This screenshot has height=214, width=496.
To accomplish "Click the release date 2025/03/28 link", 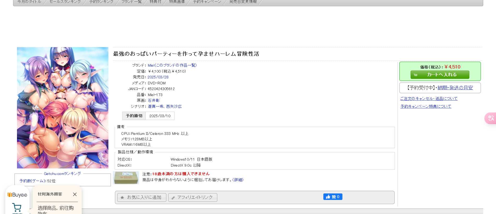I will [x=158, y=77].
